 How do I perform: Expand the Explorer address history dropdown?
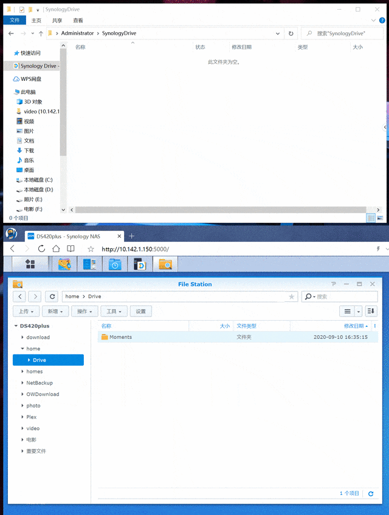point(278,33)
